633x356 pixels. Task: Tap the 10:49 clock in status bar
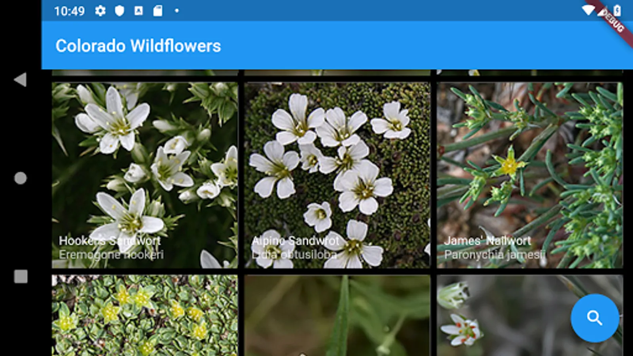point(69,11)
